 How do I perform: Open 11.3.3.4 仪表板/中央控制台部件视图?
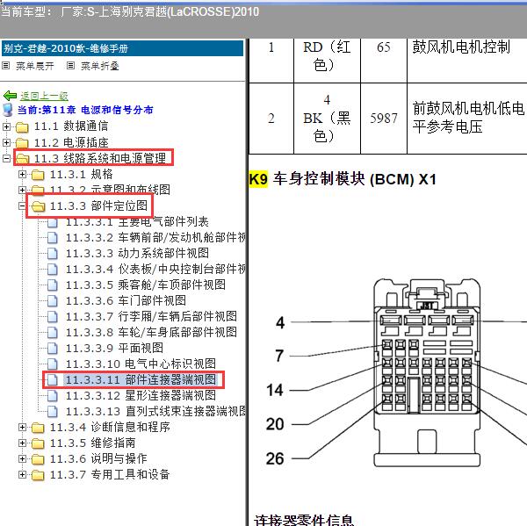click(155, 270)
